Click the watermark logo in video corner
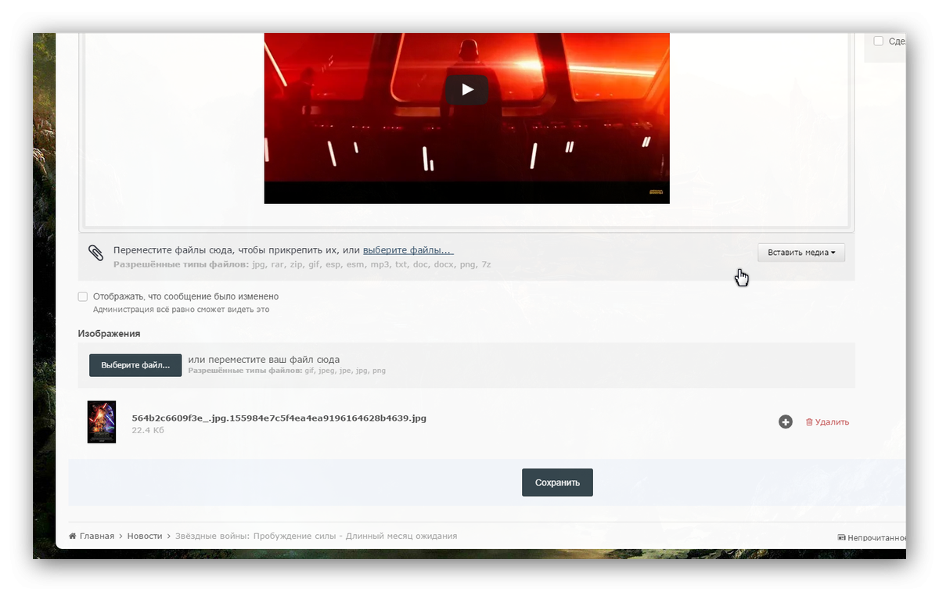This screenshot has height=592, width=939. tap(656, 192)
